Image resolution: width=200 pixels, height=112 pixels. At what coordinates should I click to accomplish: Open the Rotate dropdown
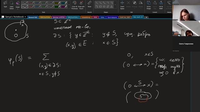coord(141,5)
